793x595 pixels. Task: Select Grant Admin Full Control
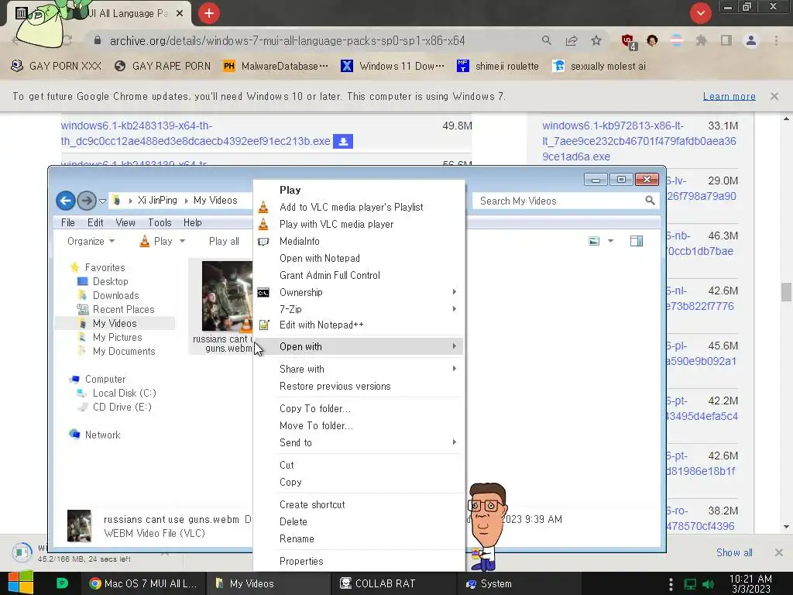pyautogui.click(x=359, y=275)
